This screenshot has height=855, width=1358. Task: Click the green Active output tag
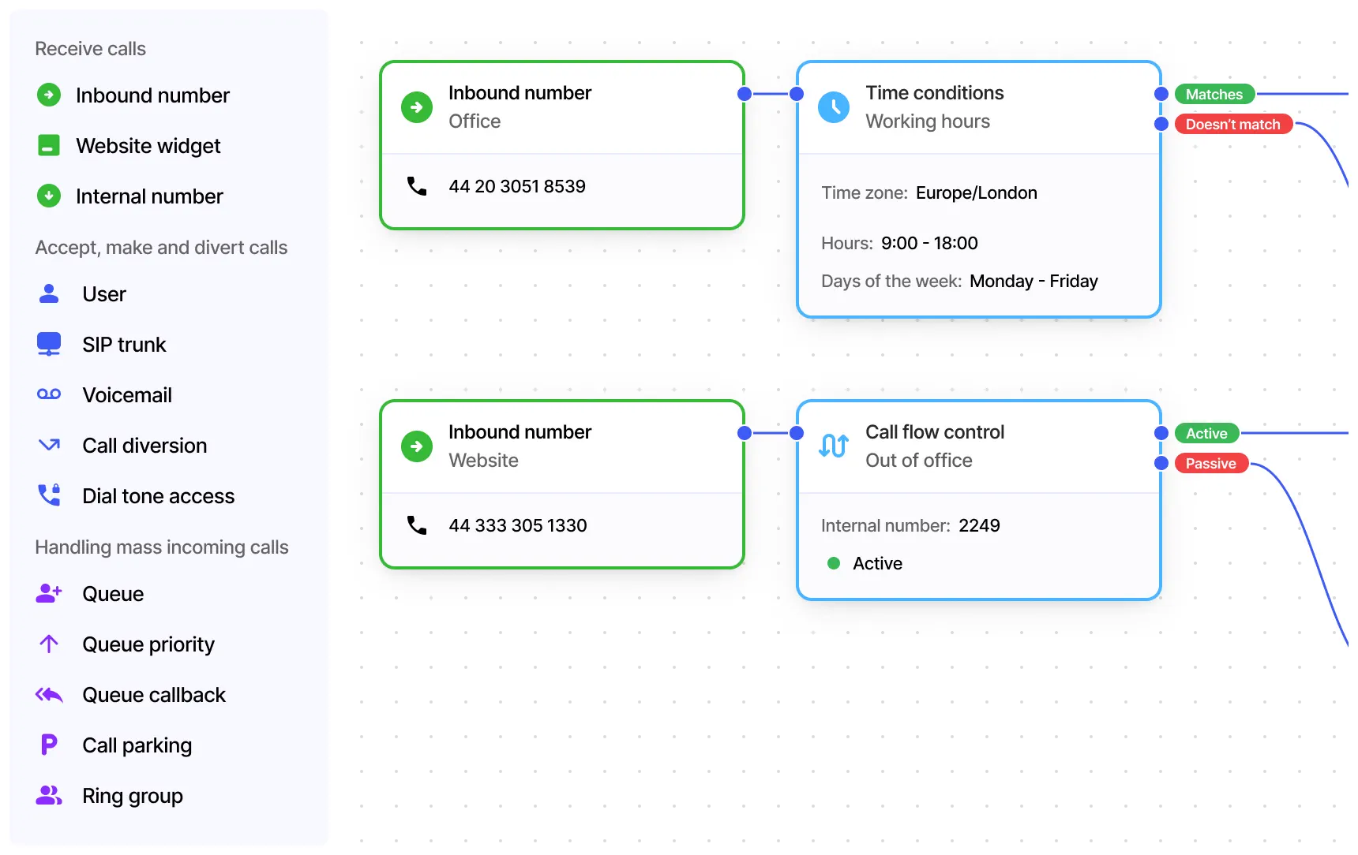click(1206, 434)
